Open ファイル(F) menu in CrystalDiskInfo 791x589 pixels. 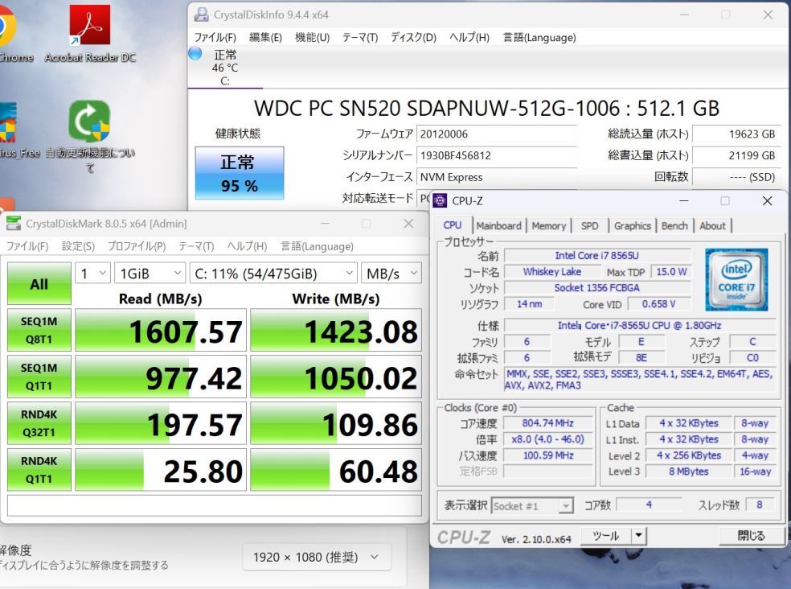[x=215, y=37]
